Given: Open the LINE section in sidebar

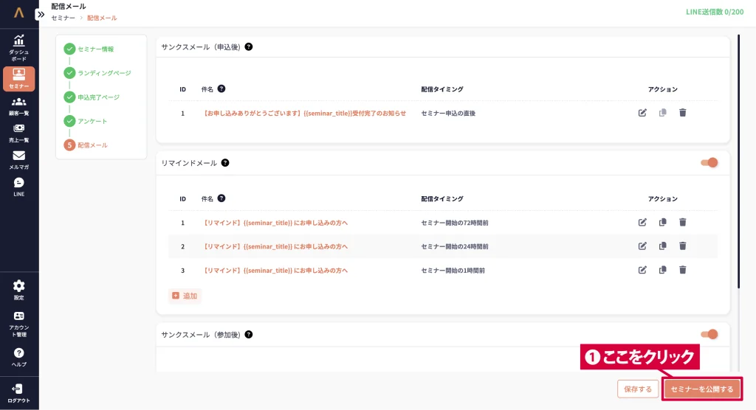Looking at the screenshot, I should (x=19, y=187).
